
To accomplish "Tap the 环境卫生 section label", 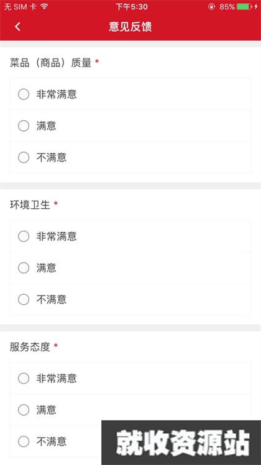I will [30, 204].
